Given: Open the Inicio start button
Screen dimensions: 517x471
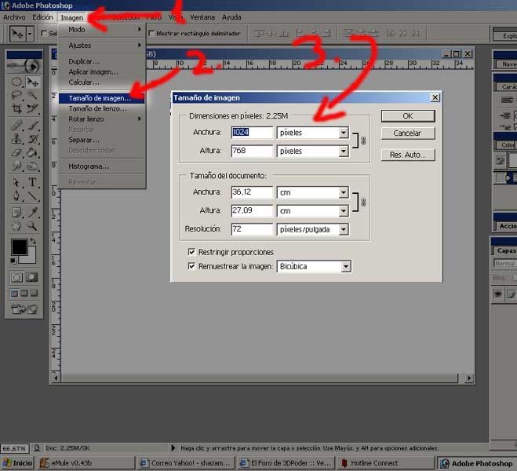Looking at the screenshot, I should coord(17,463).
